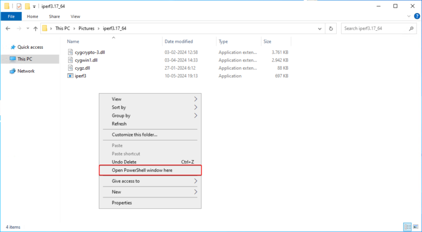Image resolution: width=422 pixels, height=232 pixels.
Task: Expand the address bar history dropdown
Action: tap(320, 29)
